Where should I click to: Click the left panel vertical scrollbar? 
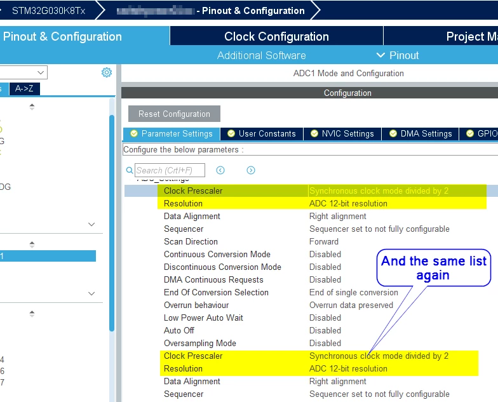[112, 224]
